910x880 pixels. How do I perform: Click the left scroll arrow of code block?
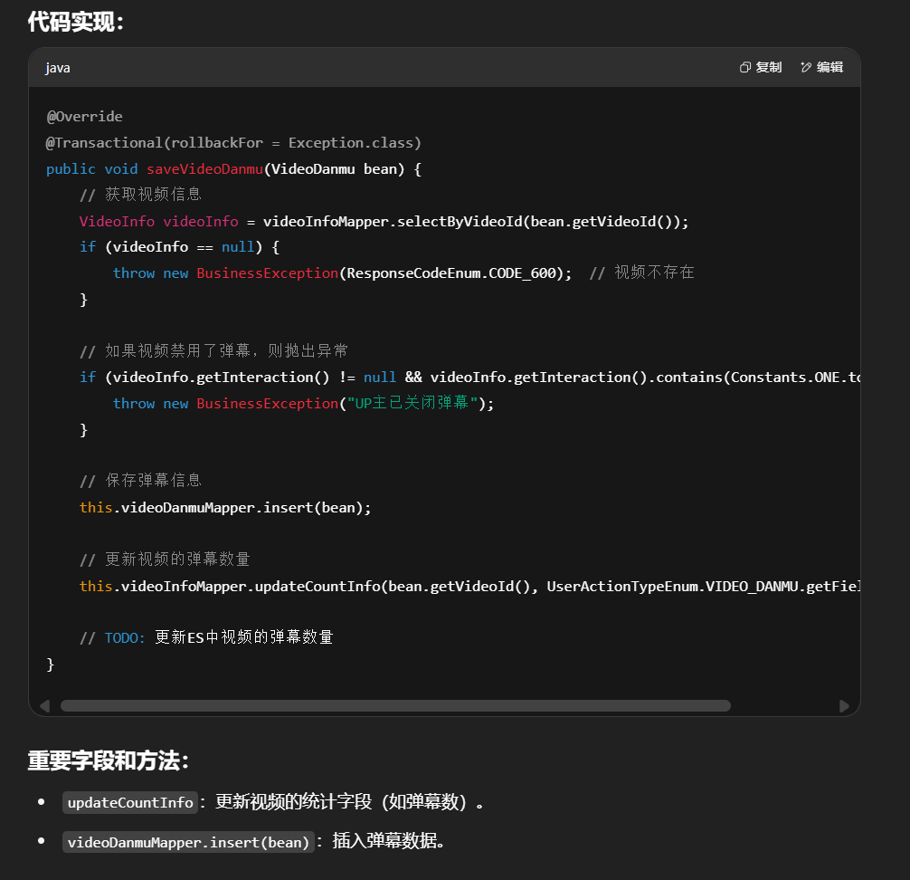click(x=44, y=705)
